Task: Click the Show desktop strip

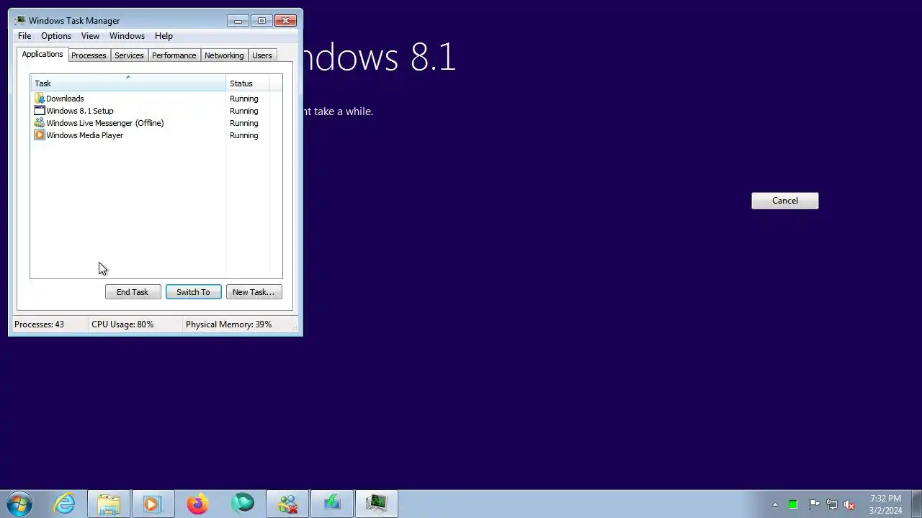Action: [916, 504]
